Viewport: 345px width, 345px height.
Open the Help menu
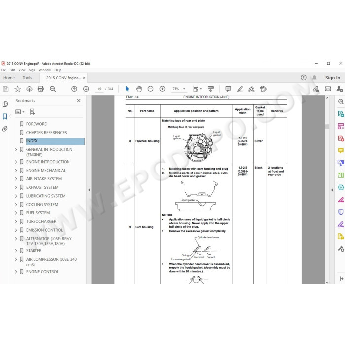click(x=58, y=70)
